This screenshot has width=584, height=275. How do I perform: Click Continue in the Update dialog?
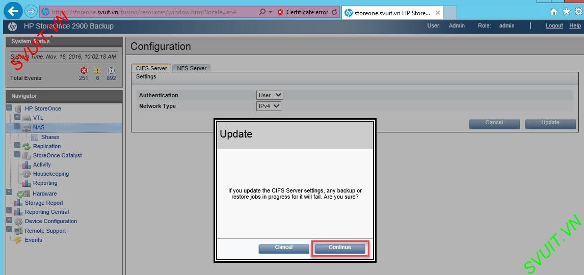[x=340, y=249]
